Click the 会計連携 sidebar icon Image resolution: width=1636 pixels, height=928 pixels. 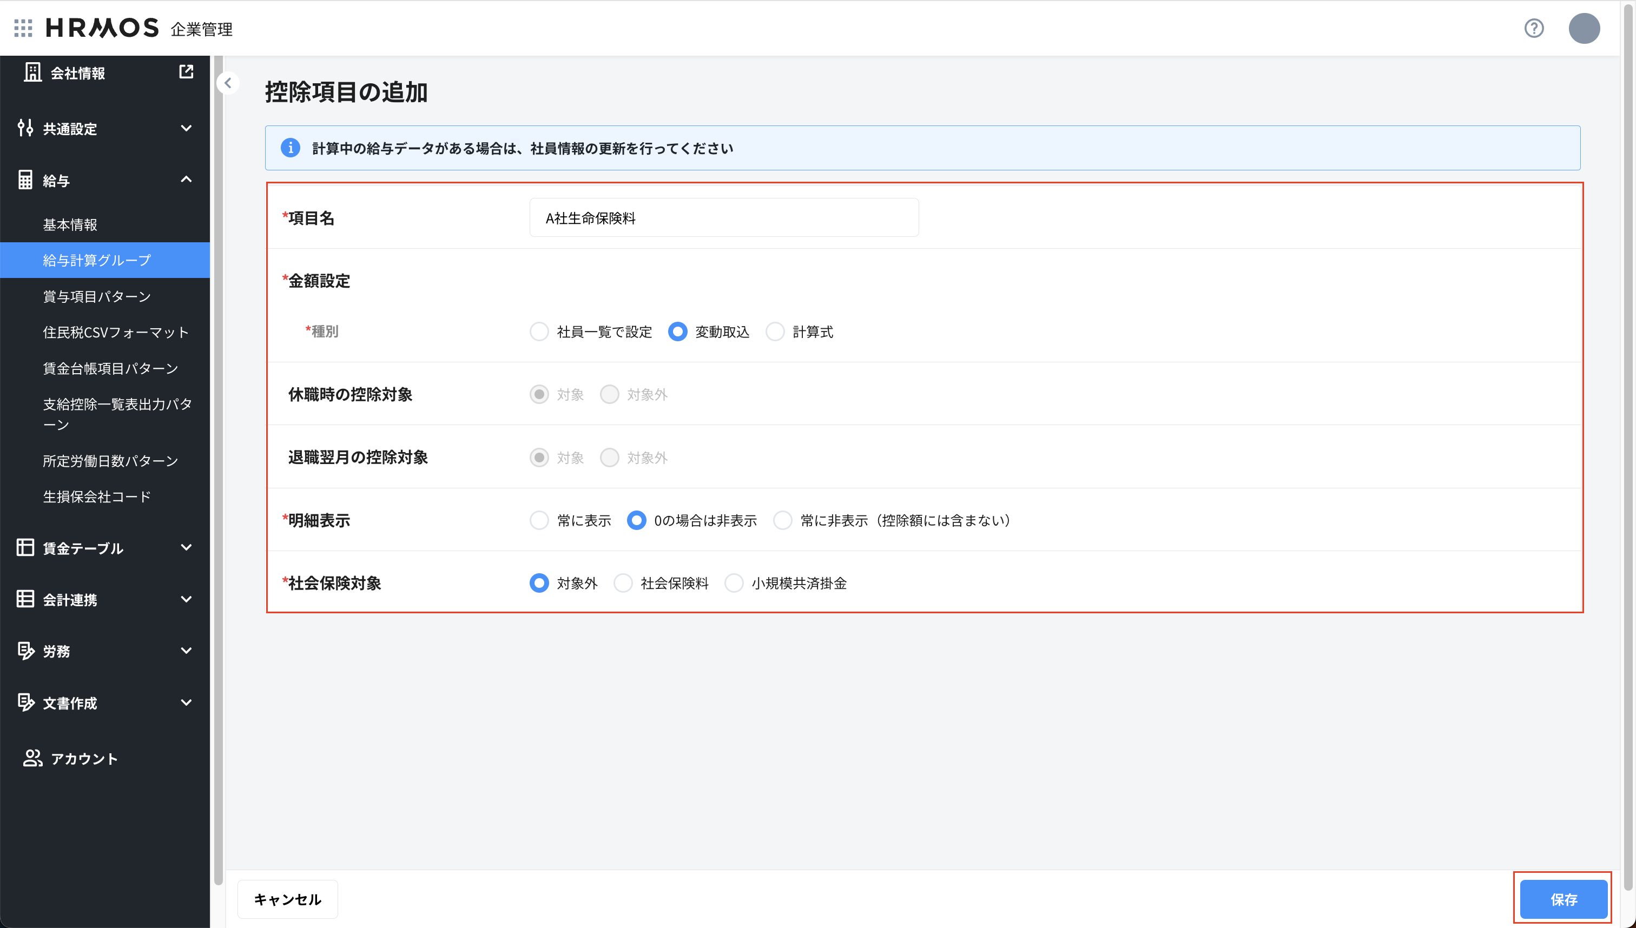(x=24, y=599)
